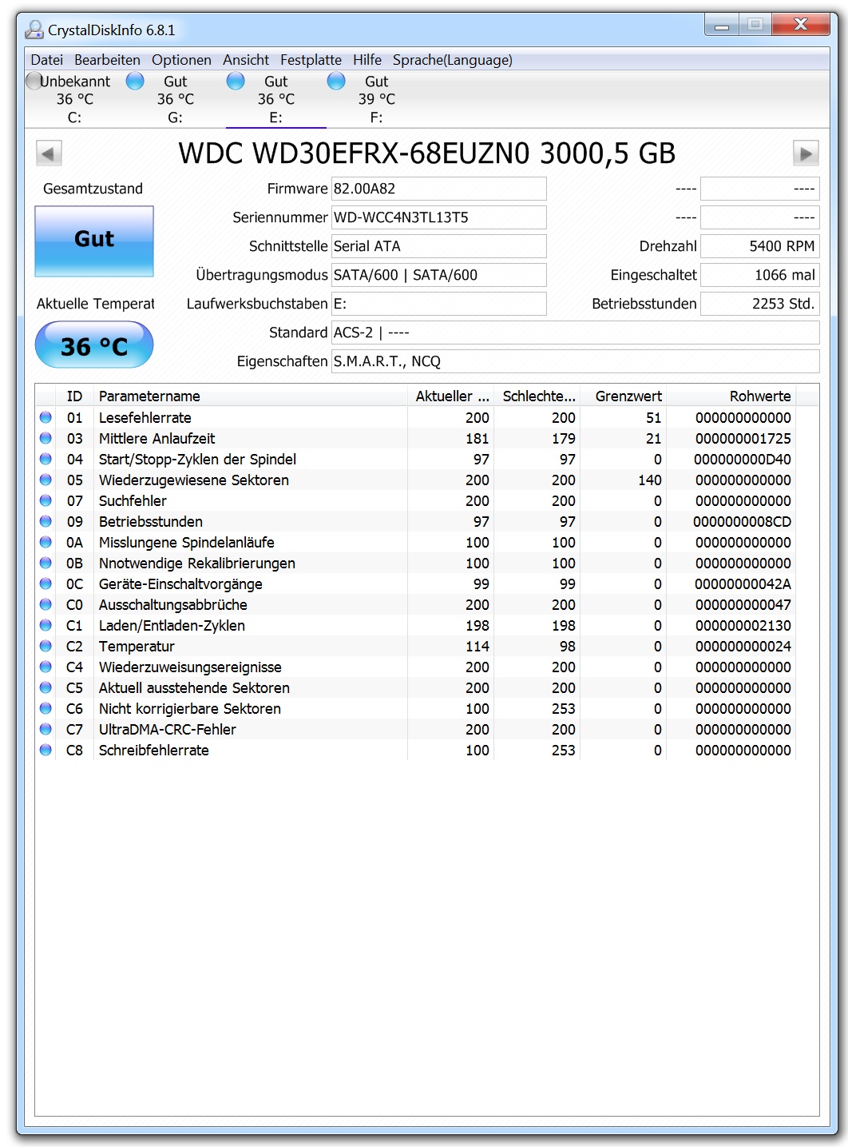This screenshot has width=848, height=1147.
Task: Click the Standard field ACS-2
Action: coord(576,333)
